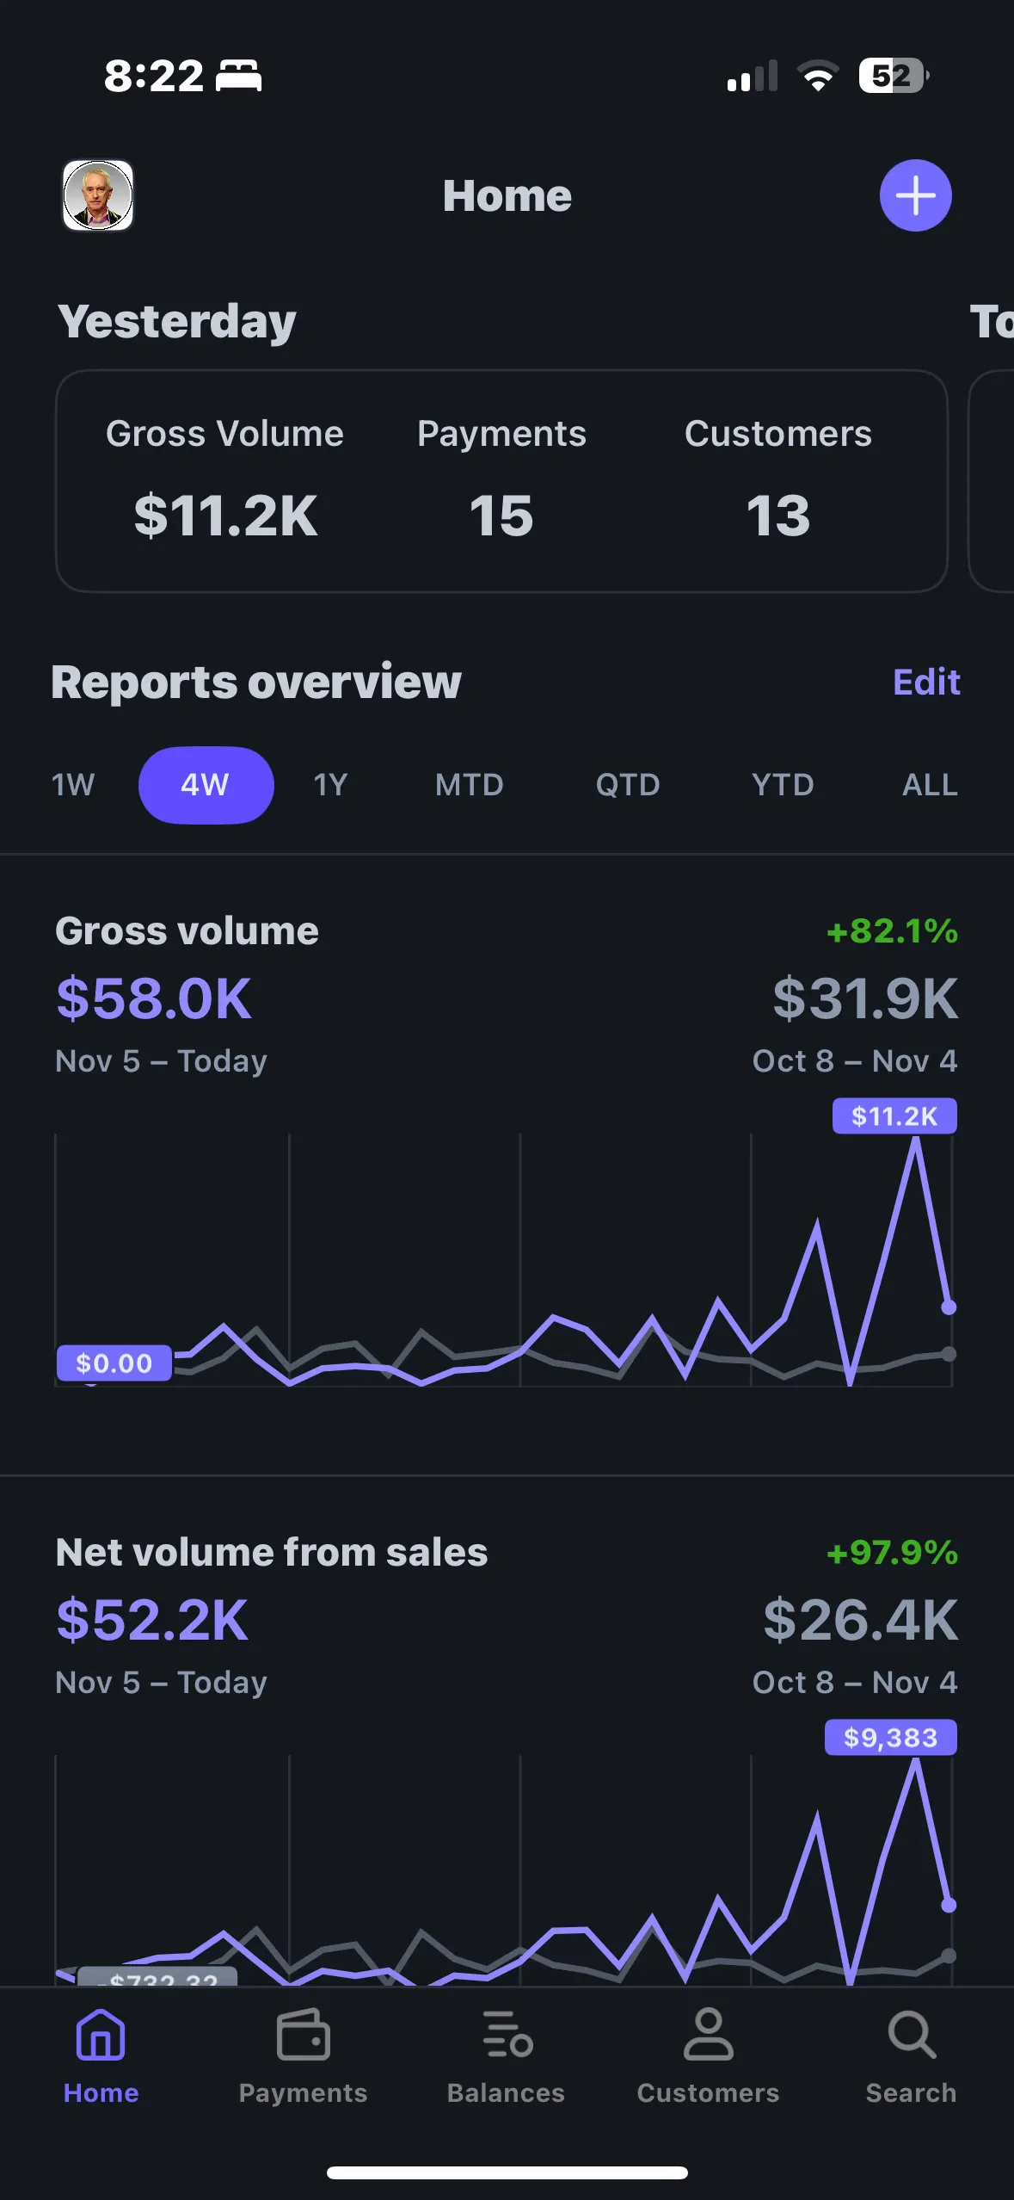Tap the battery indicator showing 52
The width and height of the screenshot is (1014, 2200).
point(894,76)
